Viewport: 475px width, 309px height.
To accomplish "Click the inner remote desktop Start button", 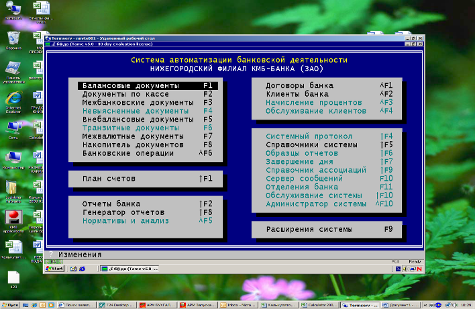I will coord(54,269).
